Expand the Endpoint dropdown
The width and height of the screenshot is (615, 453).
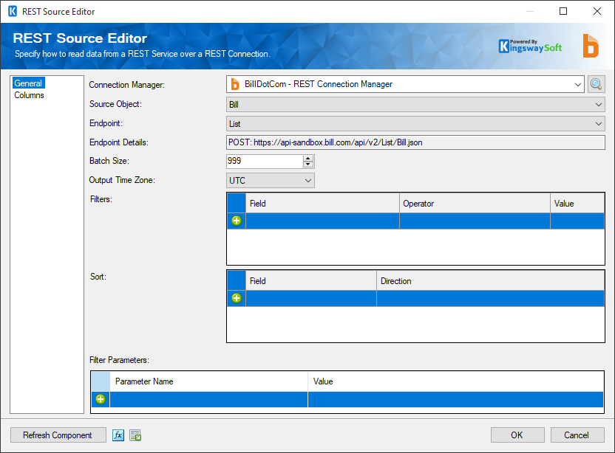[x=599, y=124]
